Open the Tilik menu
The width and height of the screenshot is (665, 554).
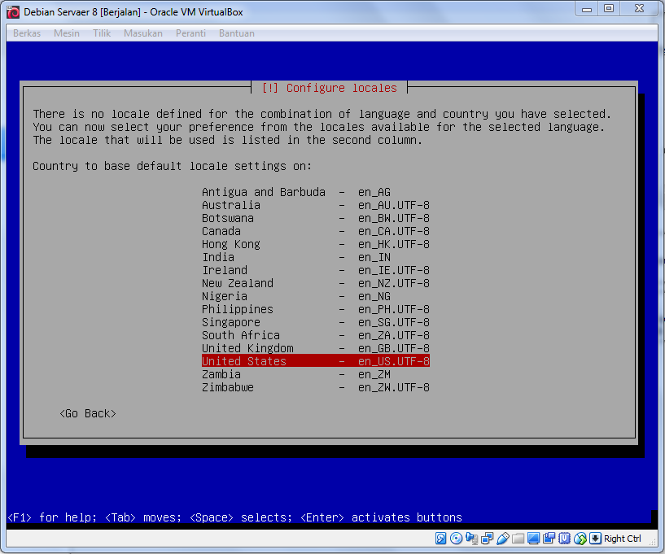click(102, 33)
